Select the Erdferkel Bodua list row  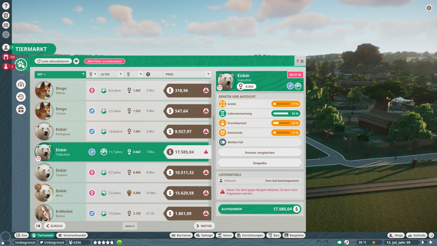click(123, 213)
